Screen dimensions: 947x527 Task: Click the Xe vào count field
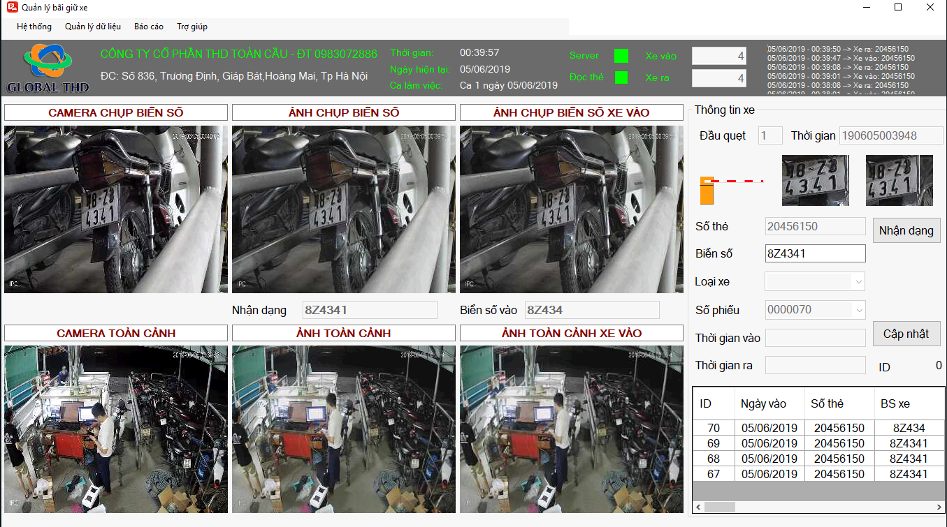tap(719, 56)
